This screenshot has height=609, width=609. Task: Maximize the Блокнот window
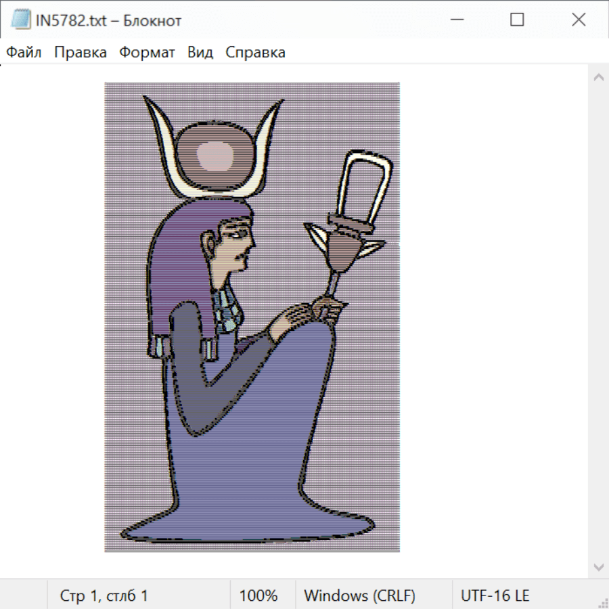tap(518, 20)
